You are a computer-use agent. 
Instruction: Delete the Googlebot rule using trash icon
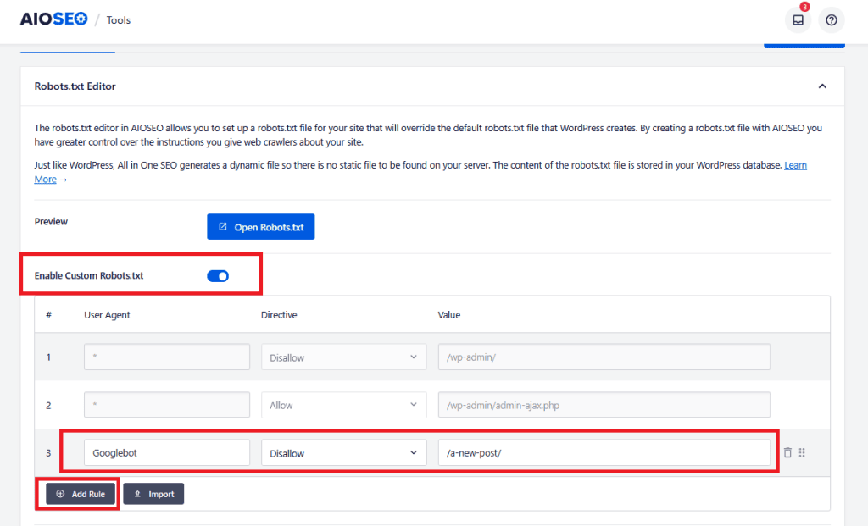[787, 453]
